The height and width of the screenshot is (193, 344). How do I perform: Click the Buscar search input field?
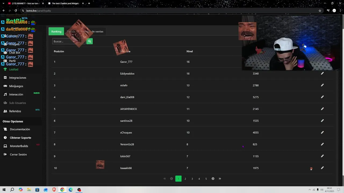click(69, 41)
